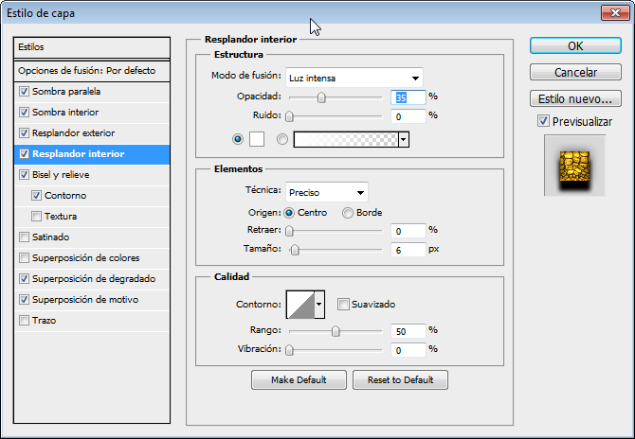This screenshot has height=439, width=635.
Task: Uncheck Superposición de motivo checkbox
Action: pos(24,300)
